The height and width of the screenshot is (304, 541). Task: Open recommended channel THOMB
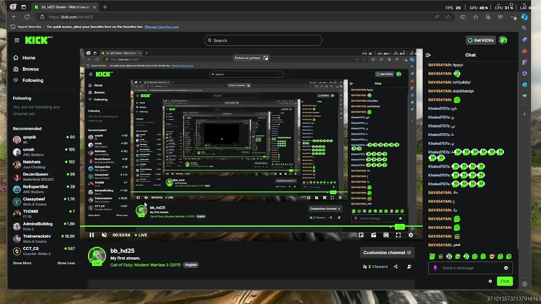[x=44, y=214]
